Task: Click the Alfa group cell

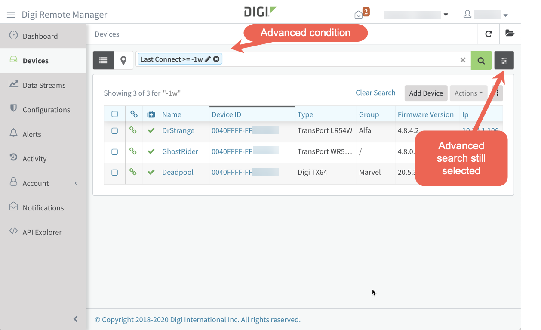Action: click(x=365, y=130)
